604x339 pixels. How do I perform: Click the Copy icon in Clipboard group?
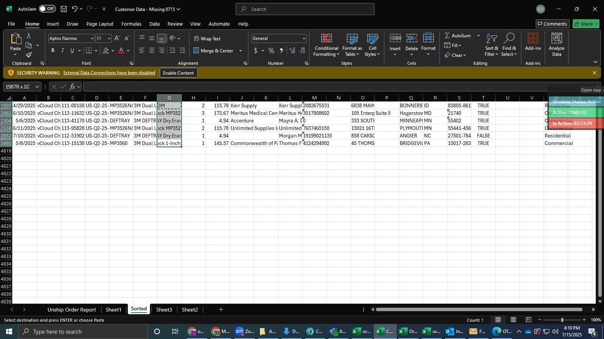point(29,45)
